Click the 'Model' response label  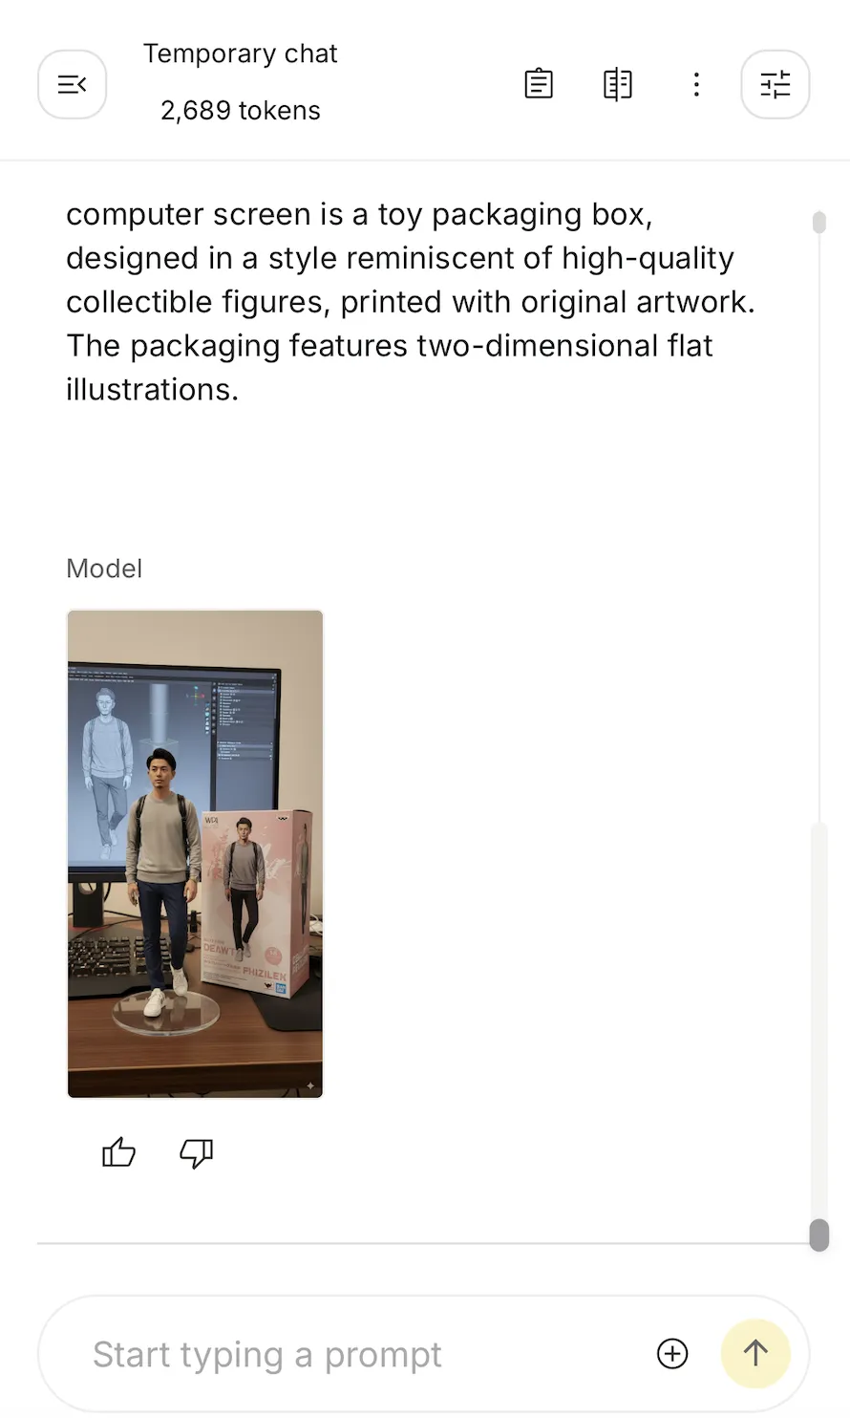tap(104, 569)
